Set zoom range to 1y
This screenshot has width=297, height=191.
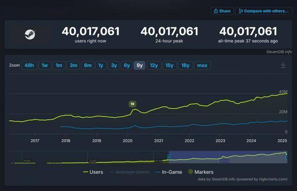[101, 65]
